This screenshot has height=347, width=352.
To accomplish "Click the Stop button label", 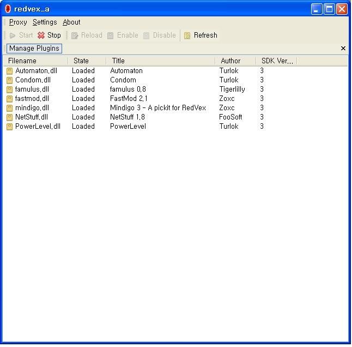I will click(x=54, y=35).
